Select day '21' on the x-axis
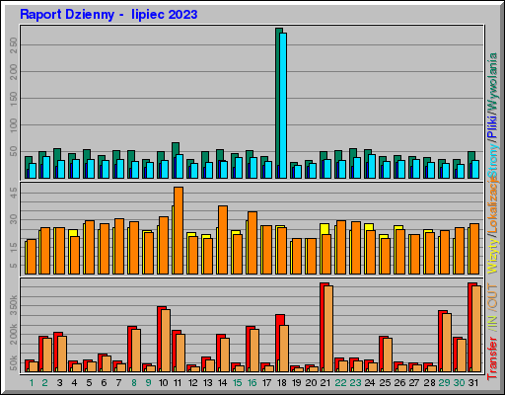 pyautogui.click(x=325, y=383)
